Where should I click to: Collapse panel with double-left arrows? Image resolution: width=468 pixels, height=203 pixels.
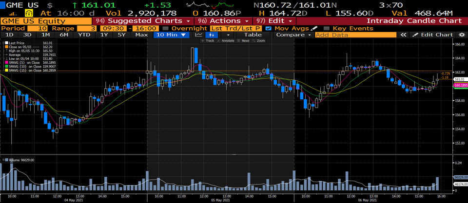tap(403, 35)
